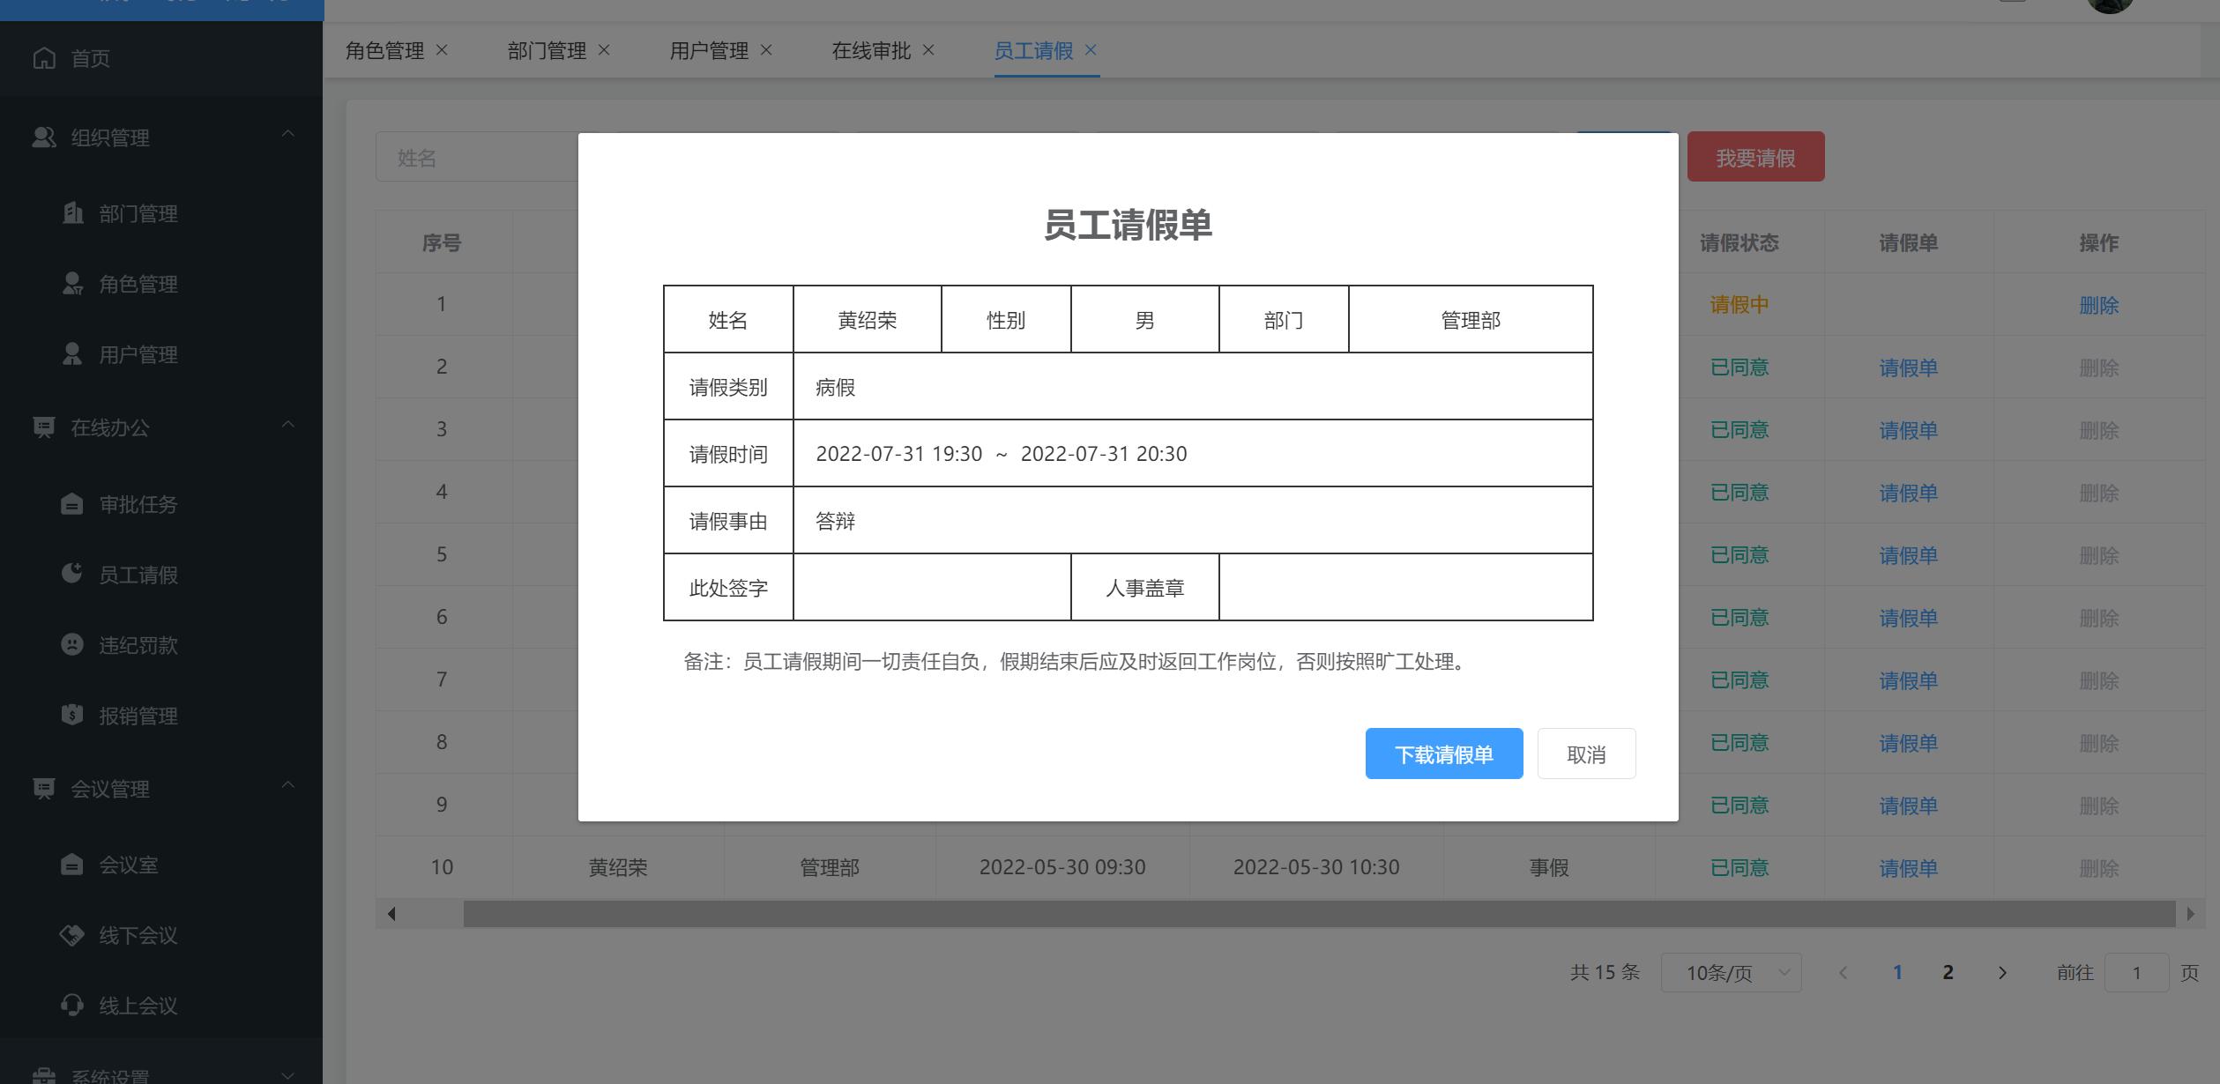Click the 部门管理 building icon

pyautogui.click(x=73, y=212)
